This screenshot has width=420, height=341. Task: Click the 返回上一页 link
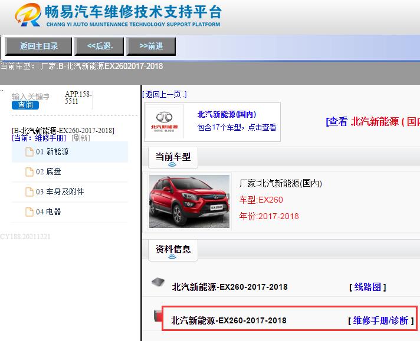pos(165,94)
